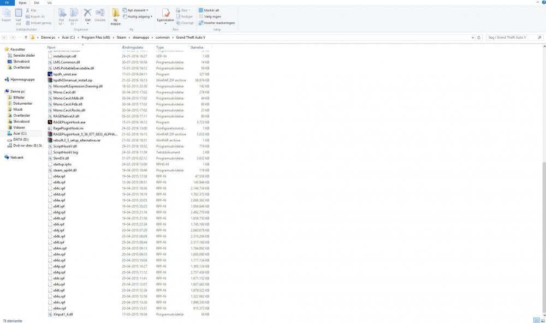Screen dimensions: 546x323
Task: Click the Kopiér (copy) ribbon icon
Action: point(7,13)
